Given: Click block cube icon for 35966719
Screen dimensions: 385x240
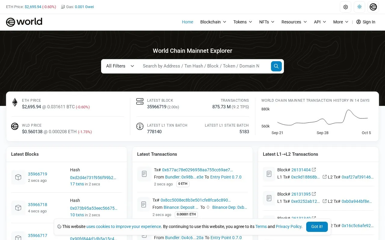Looking at the screenshot, I should [18, 177].
